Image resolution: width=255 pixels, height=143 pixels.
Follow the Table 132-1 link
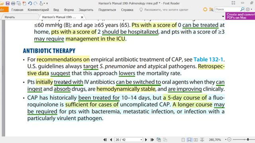pyautogui.click(x=208, y=60)
